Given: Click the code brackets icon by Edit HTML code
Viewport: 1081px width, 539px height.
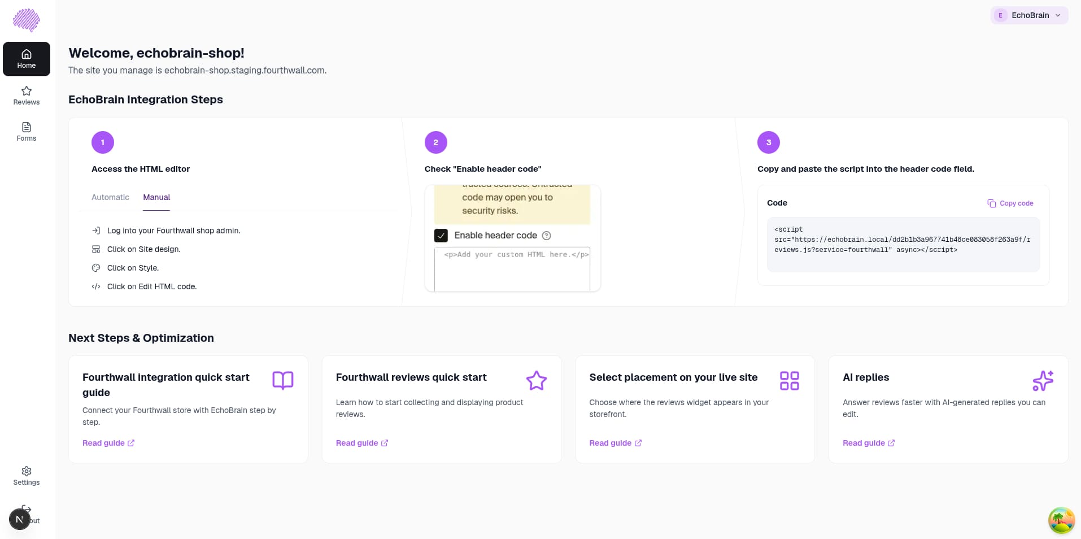Looking at the screenshot, I should tap(96, 286).
